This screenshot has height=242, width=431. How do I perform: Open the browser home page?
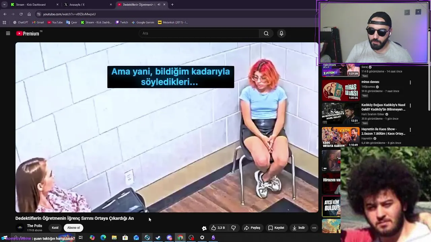coord(29,14)
